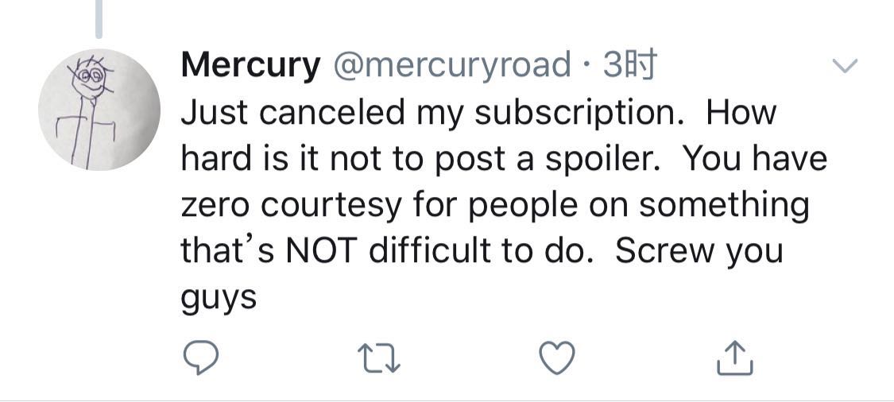Expand the tweet options chevron
Viewport: 894px width, 402px height.
(x=845, y=67)
